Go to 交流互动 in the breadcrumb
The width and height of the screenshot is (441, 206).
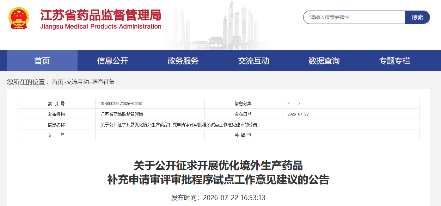pyautogui.click(x=78, y=82)
